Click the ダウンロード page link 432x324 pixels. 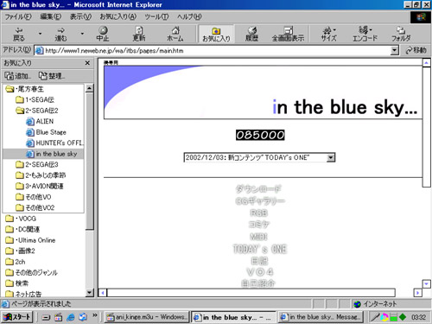coord(258,189)
